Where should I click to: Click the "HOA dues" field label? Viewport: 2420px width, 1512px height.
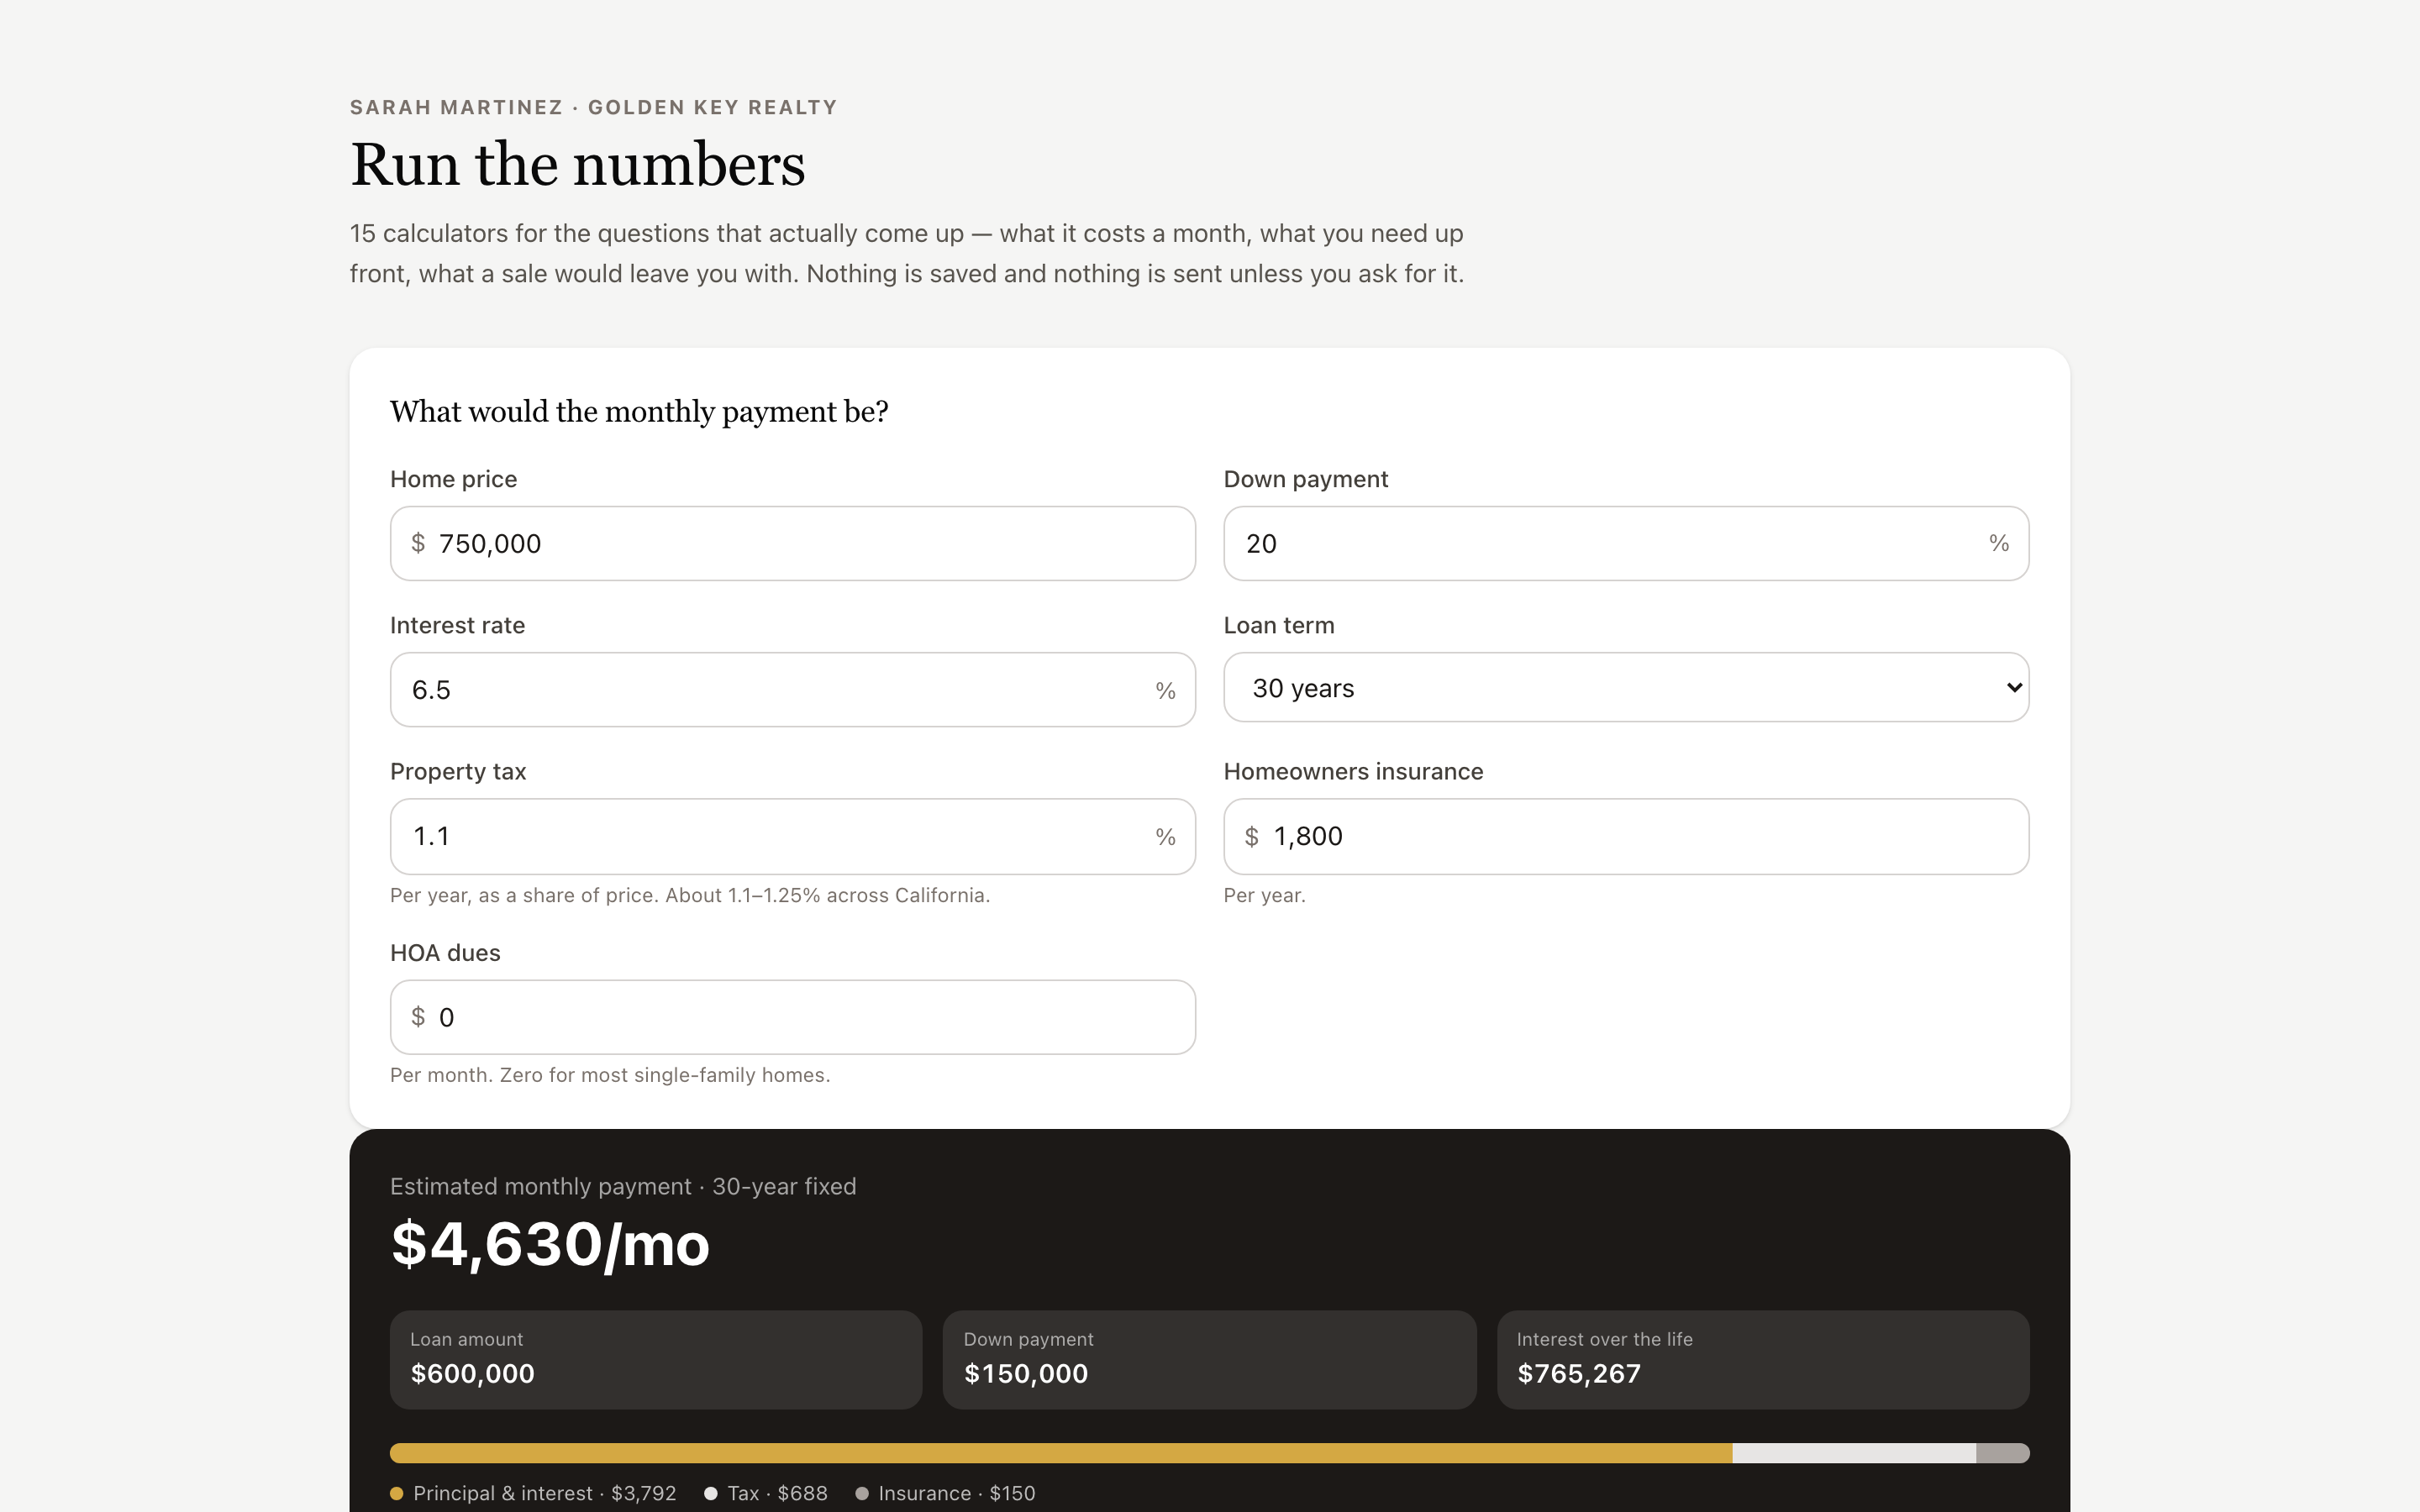pos(445,953)
